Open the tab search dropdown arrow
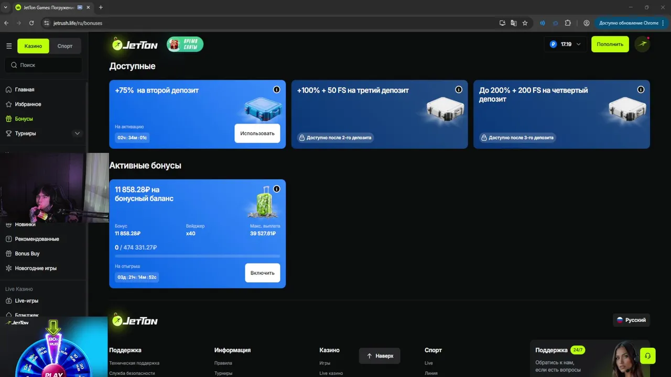The width and height of the screenshot is (671, 377). 6,7
